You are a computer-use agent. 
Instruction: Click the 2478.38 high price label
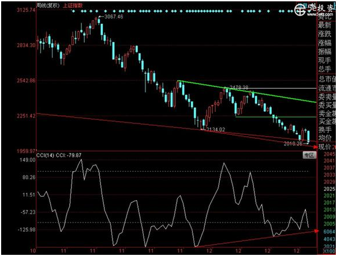(239, 88)
